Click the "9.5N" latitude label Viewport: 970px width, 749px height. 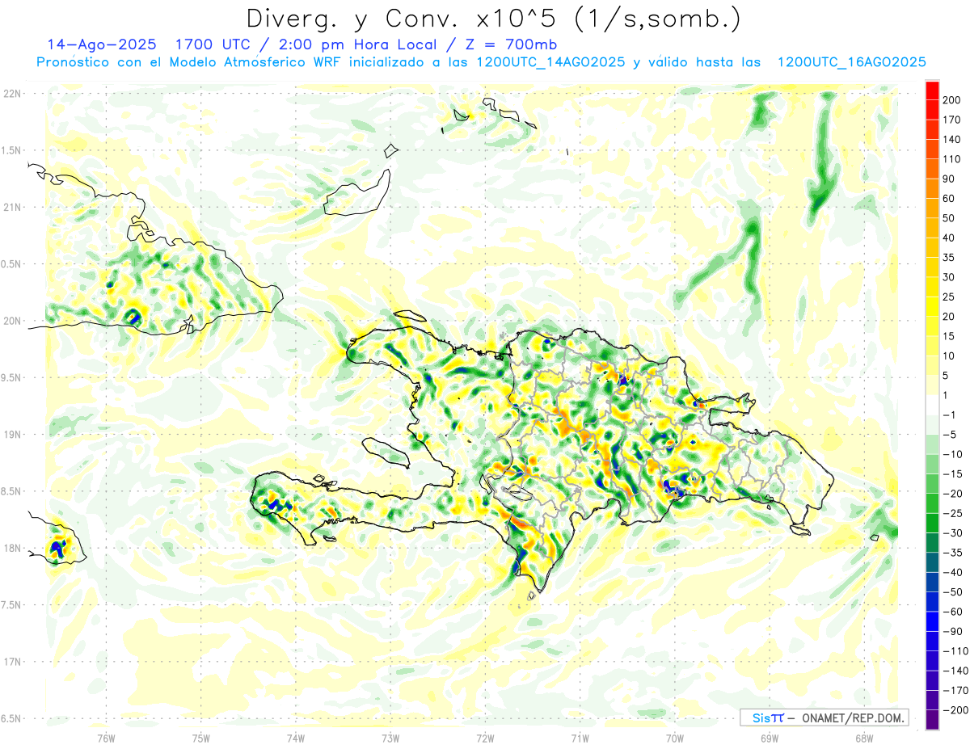coord(11,377)
